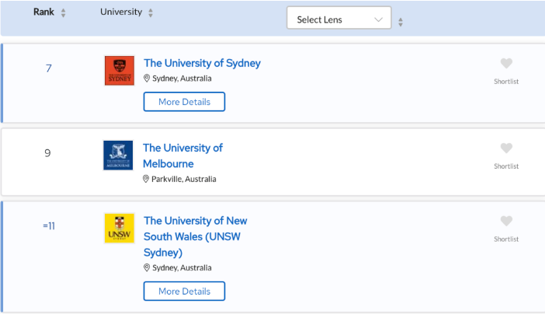Click Shortlist label under Sydney heart
The width and height of the screenshot is (545, 314).
[x=506, y=82]
